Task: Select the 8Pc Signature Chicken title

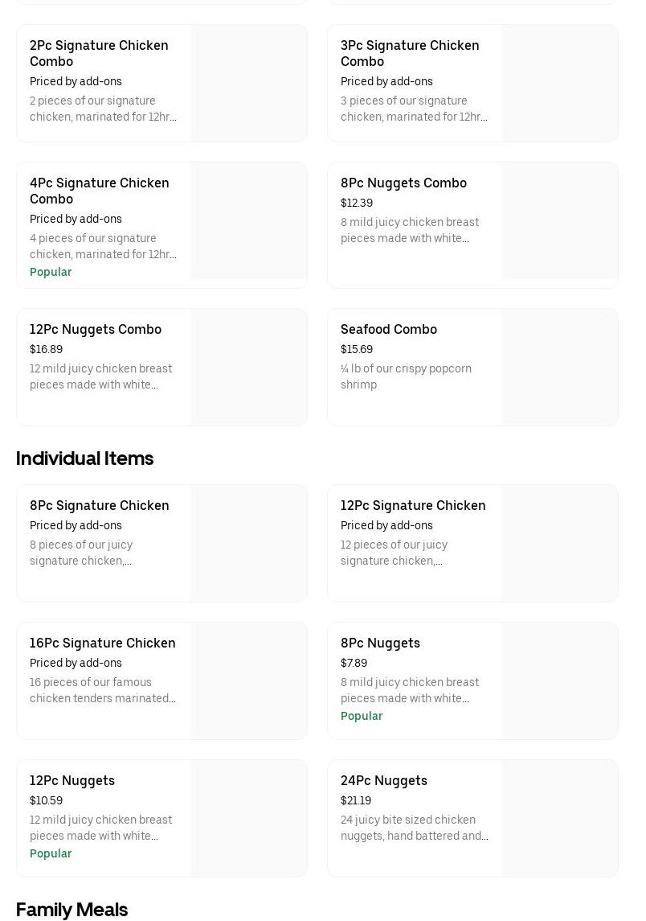Action: (x=100, y=505)
